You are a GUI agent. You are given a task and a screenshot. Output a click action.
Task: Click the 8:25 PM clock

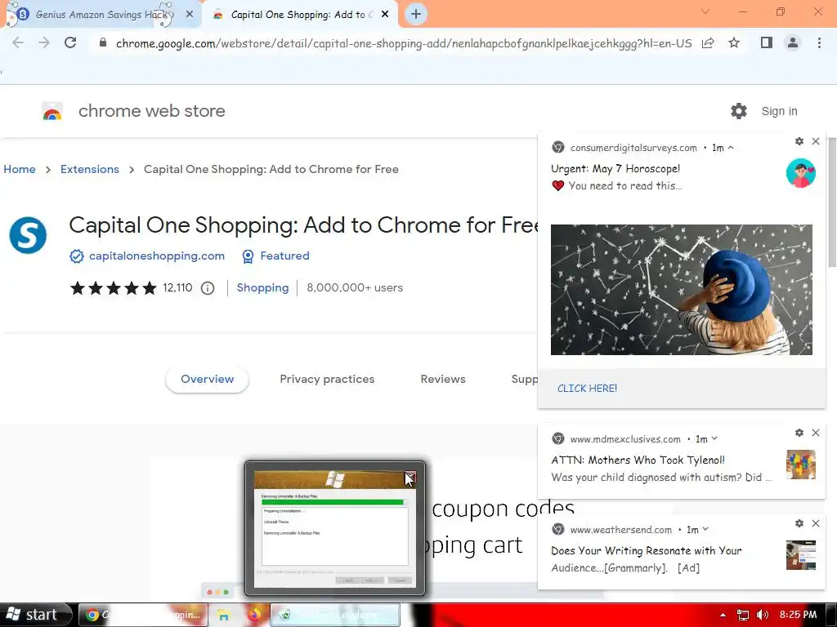(798, 615)
